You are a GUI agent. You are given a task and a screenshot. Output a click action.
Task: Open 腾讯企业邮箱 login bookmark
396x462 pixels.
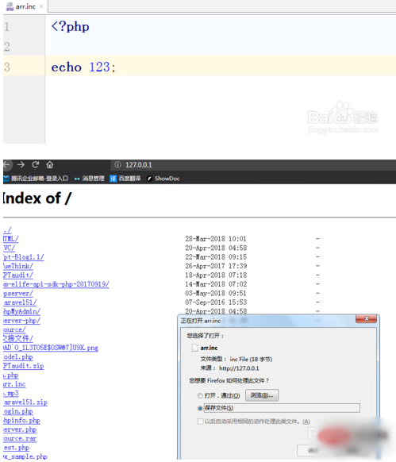36,179
